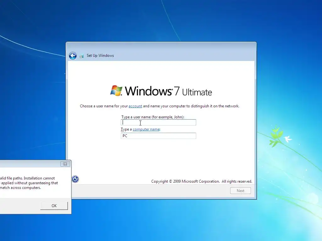Click the Next button
322x241 pixels.
241,190
